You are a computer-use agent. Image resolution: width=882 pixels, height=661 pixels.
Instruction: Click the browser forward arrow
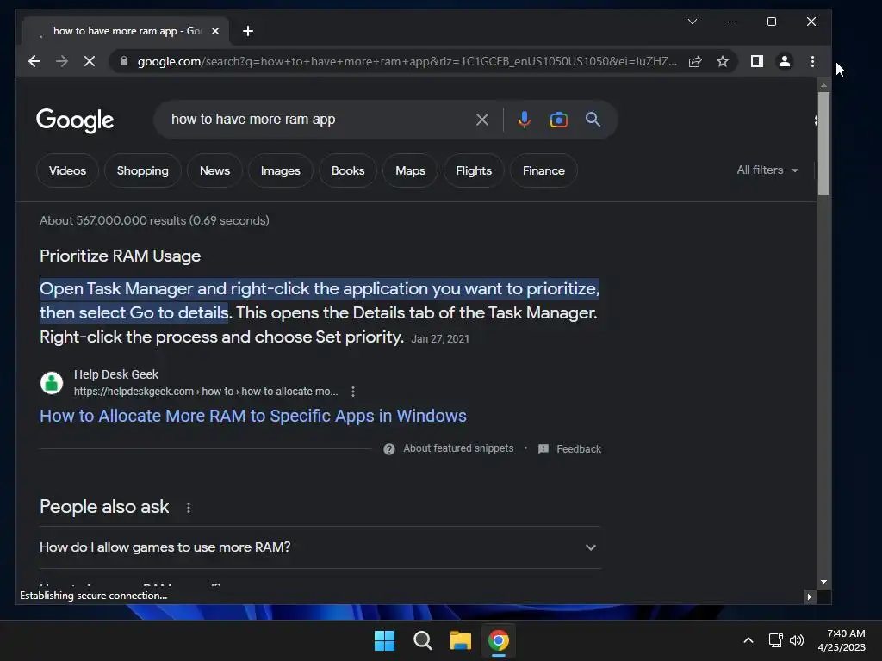point(62,61)
